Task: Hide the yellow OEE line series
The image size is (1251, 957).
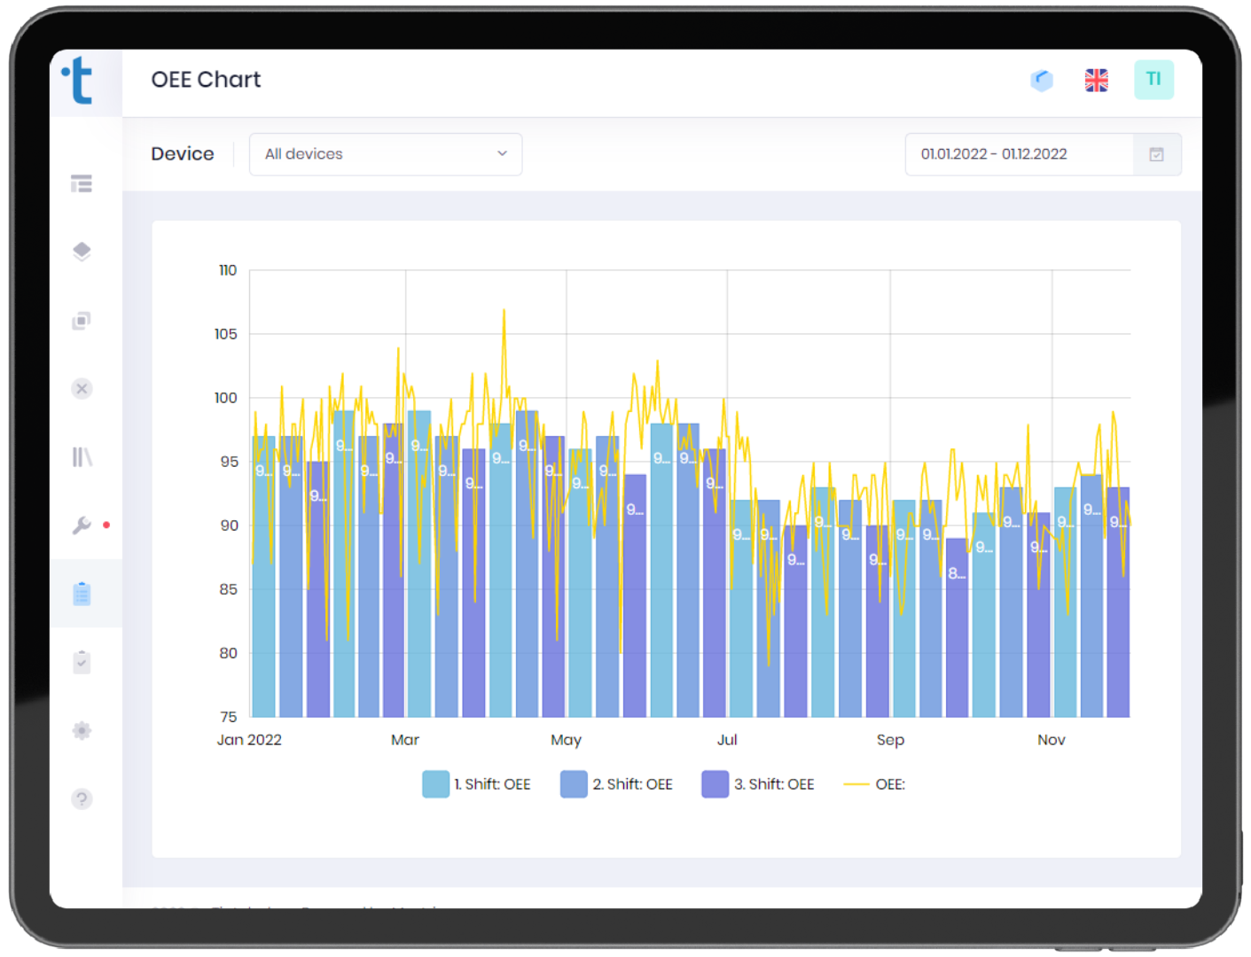Action: [x=875, y=784]
